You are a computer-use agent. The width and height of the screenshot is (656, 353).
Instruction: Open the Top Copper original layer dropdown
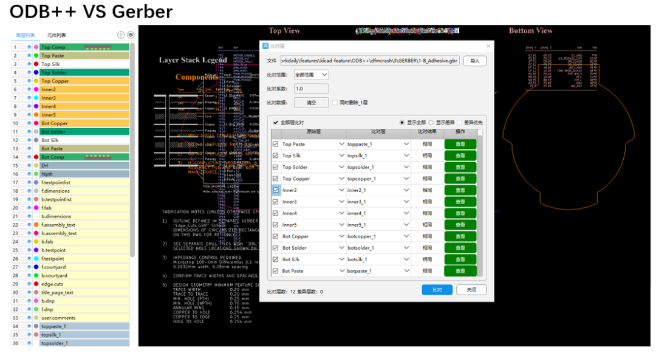click(x=342, y=179)
